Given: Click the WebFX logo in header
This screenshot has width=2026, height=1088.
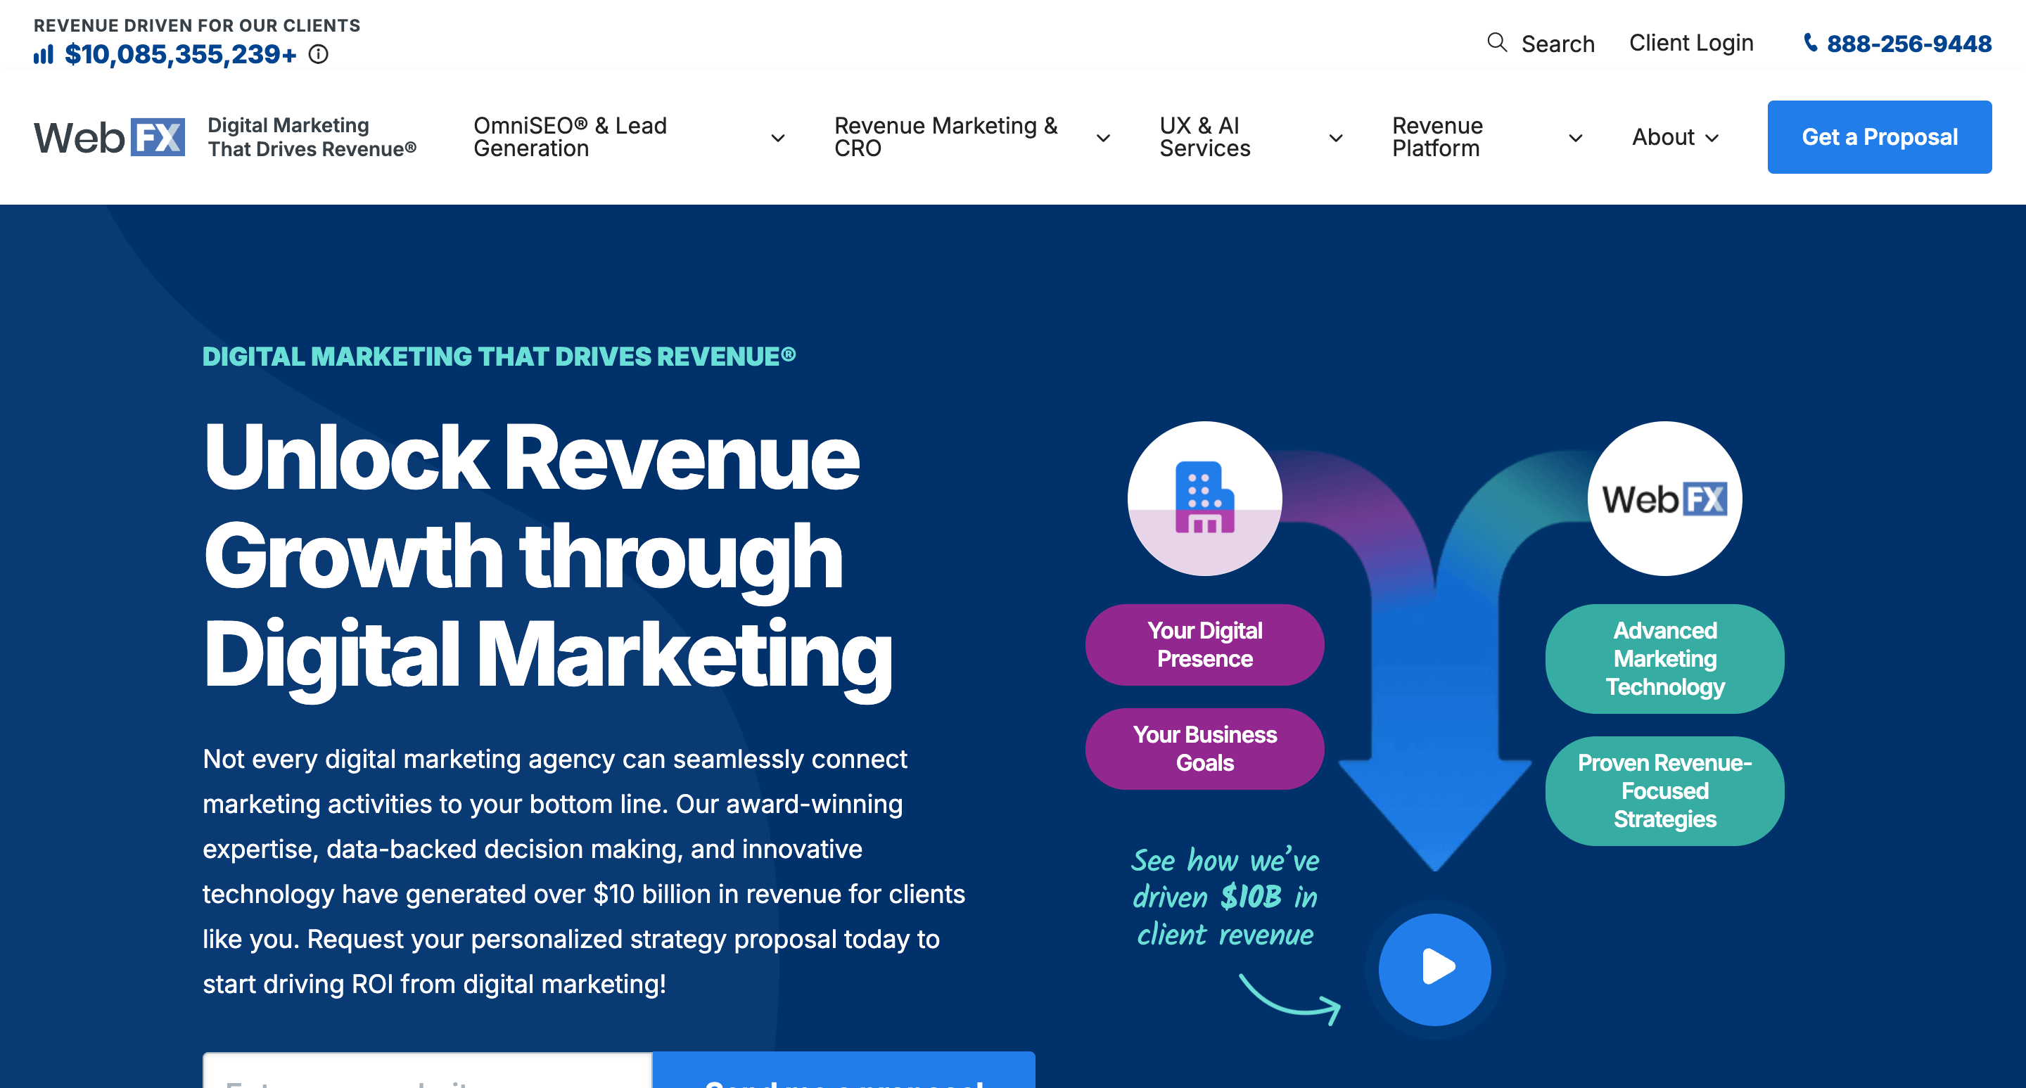Looking at the screenshot, I should tap(109, 138).
